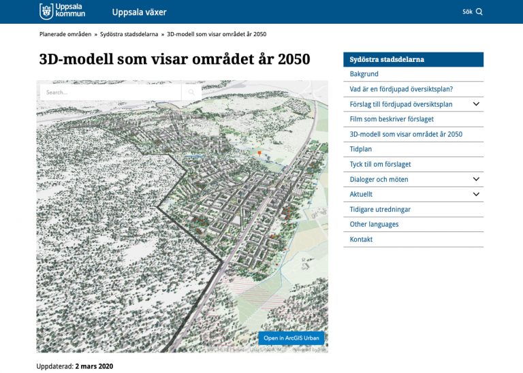The image size is (523, 373).
Task: Click the Open in ArcGIS Urban button
Action: [x=291, y=338]
